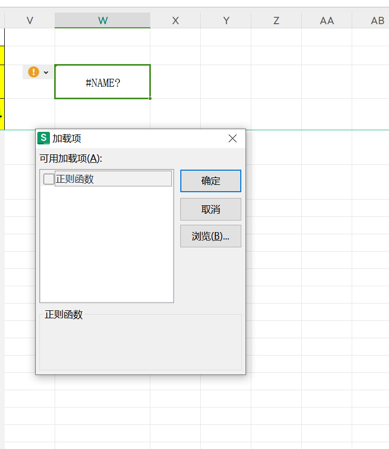Click the orange error warning icon

34,72
